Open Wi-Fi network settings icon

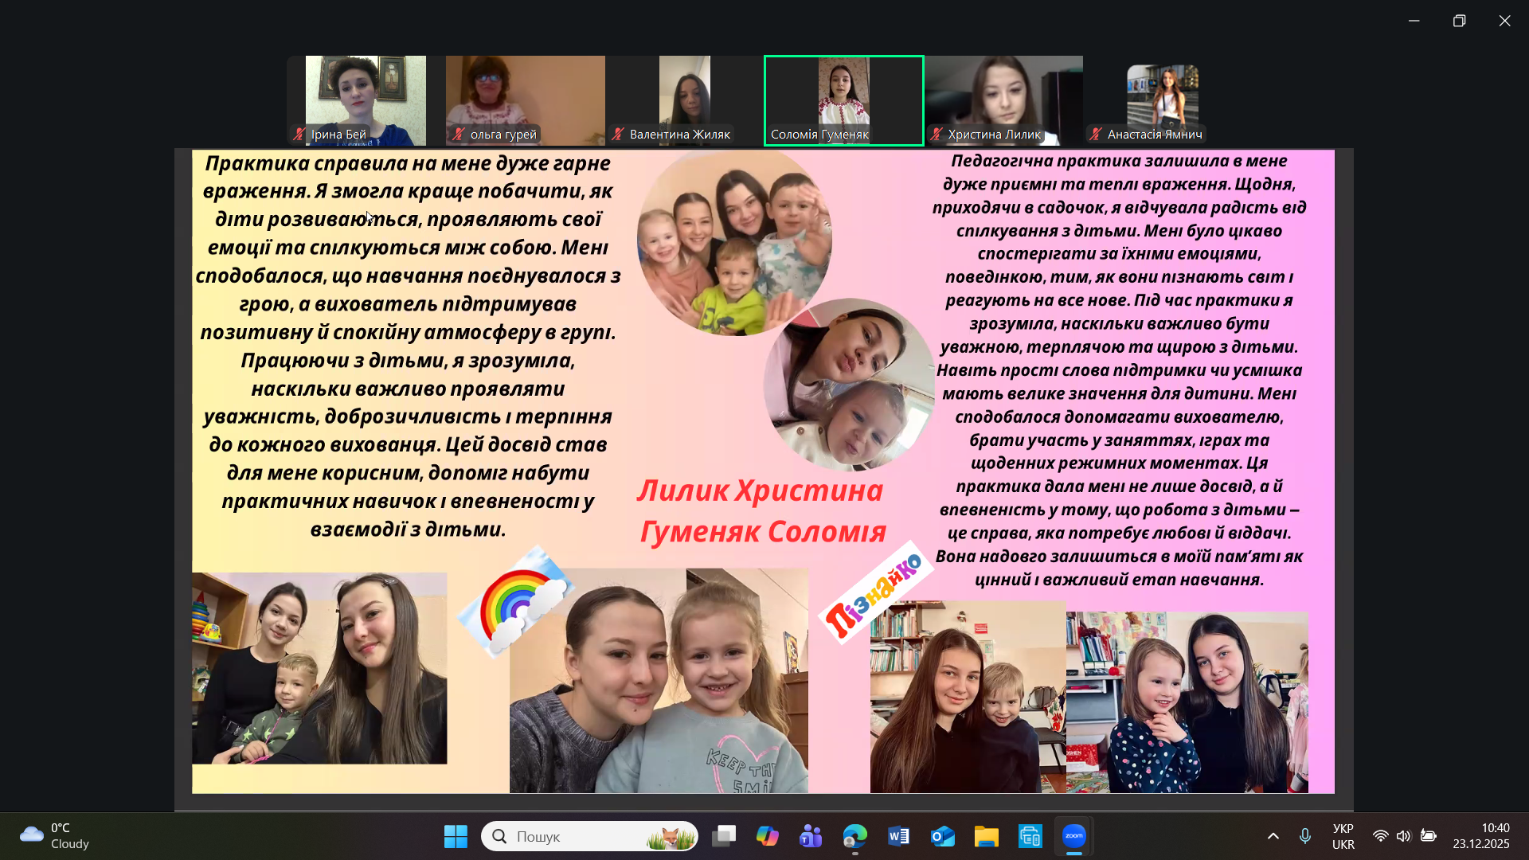tap(1380, 836)
